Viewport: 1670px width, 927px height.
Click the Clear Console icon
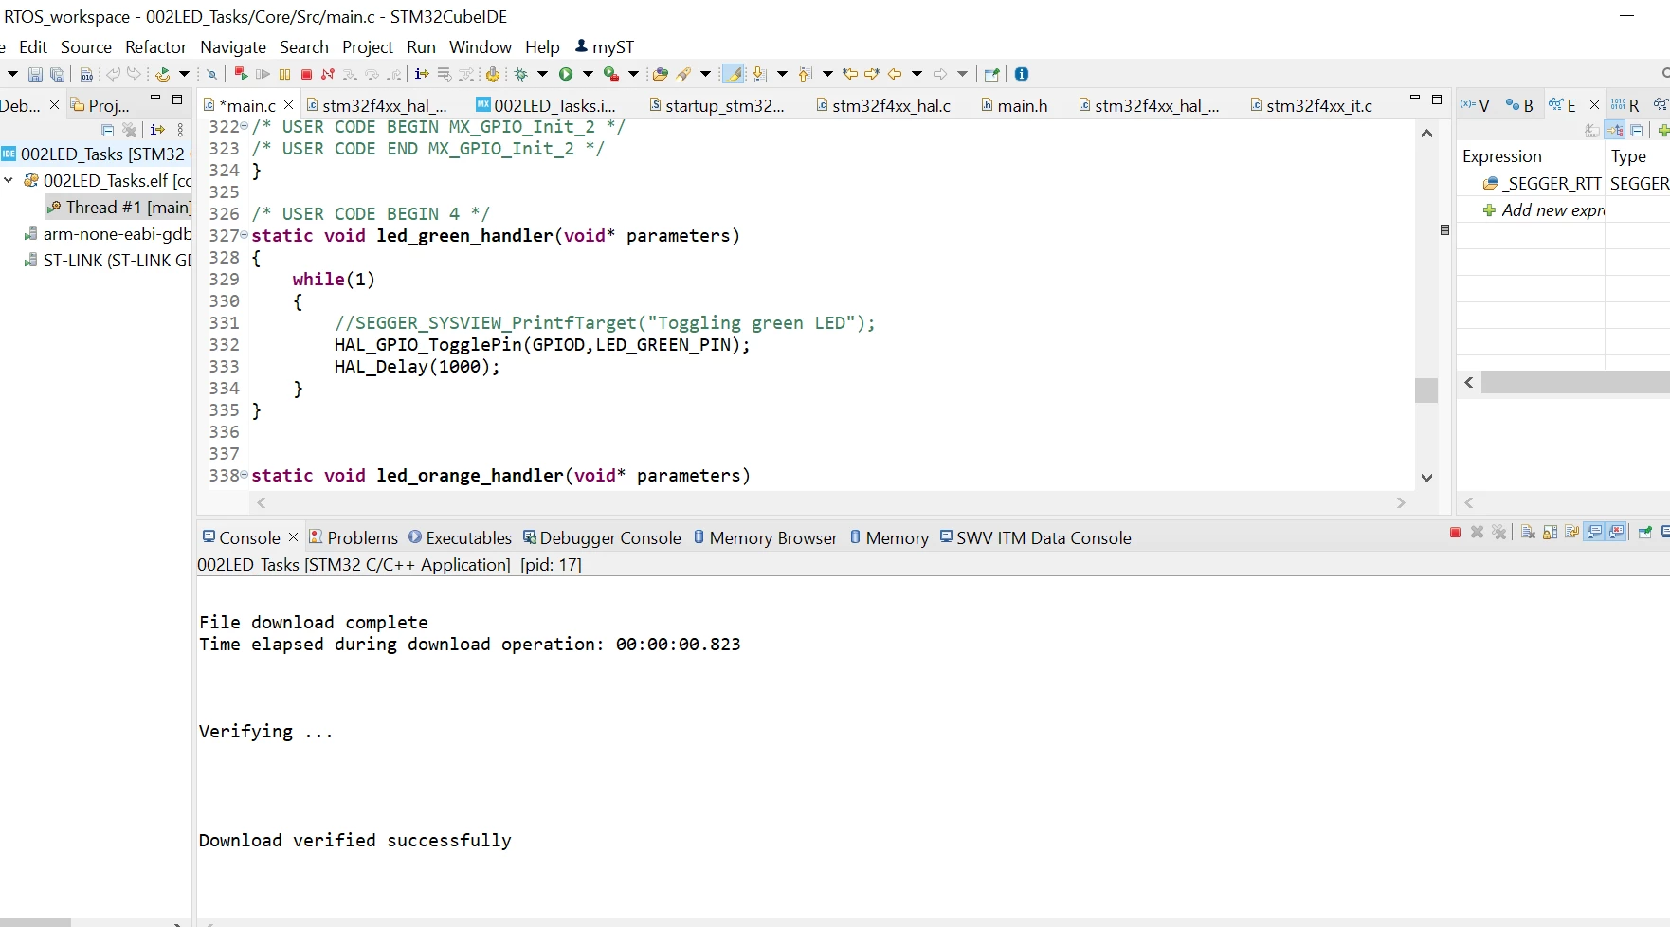(1528, 533)
